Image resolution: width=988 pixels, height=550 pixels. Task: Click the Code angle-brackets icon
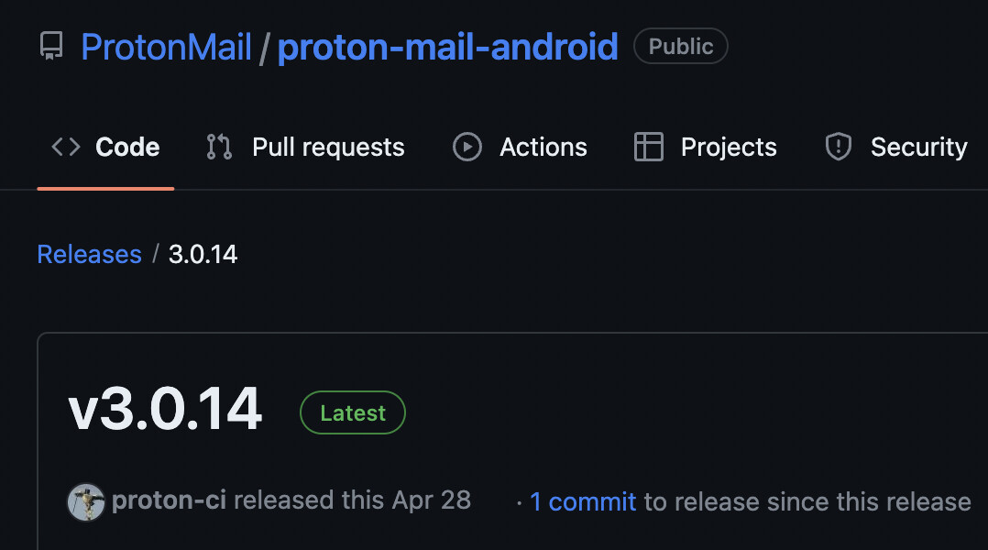pos(66,147)
